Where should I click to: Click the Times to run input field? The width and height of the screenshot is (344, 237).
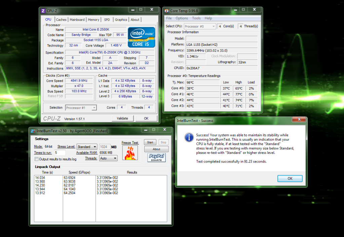click(60, 153)
